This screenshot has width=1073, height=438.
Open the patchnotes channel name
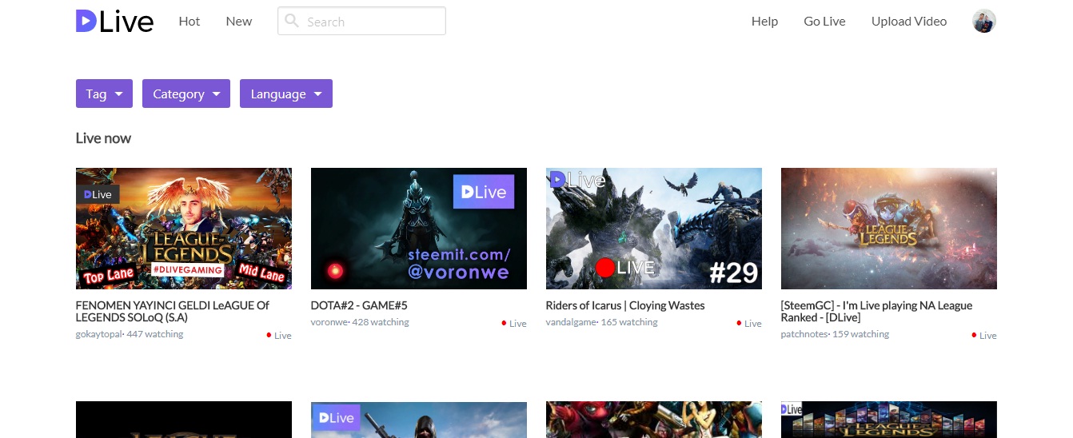pyautogui.click(x=804, y=334)
